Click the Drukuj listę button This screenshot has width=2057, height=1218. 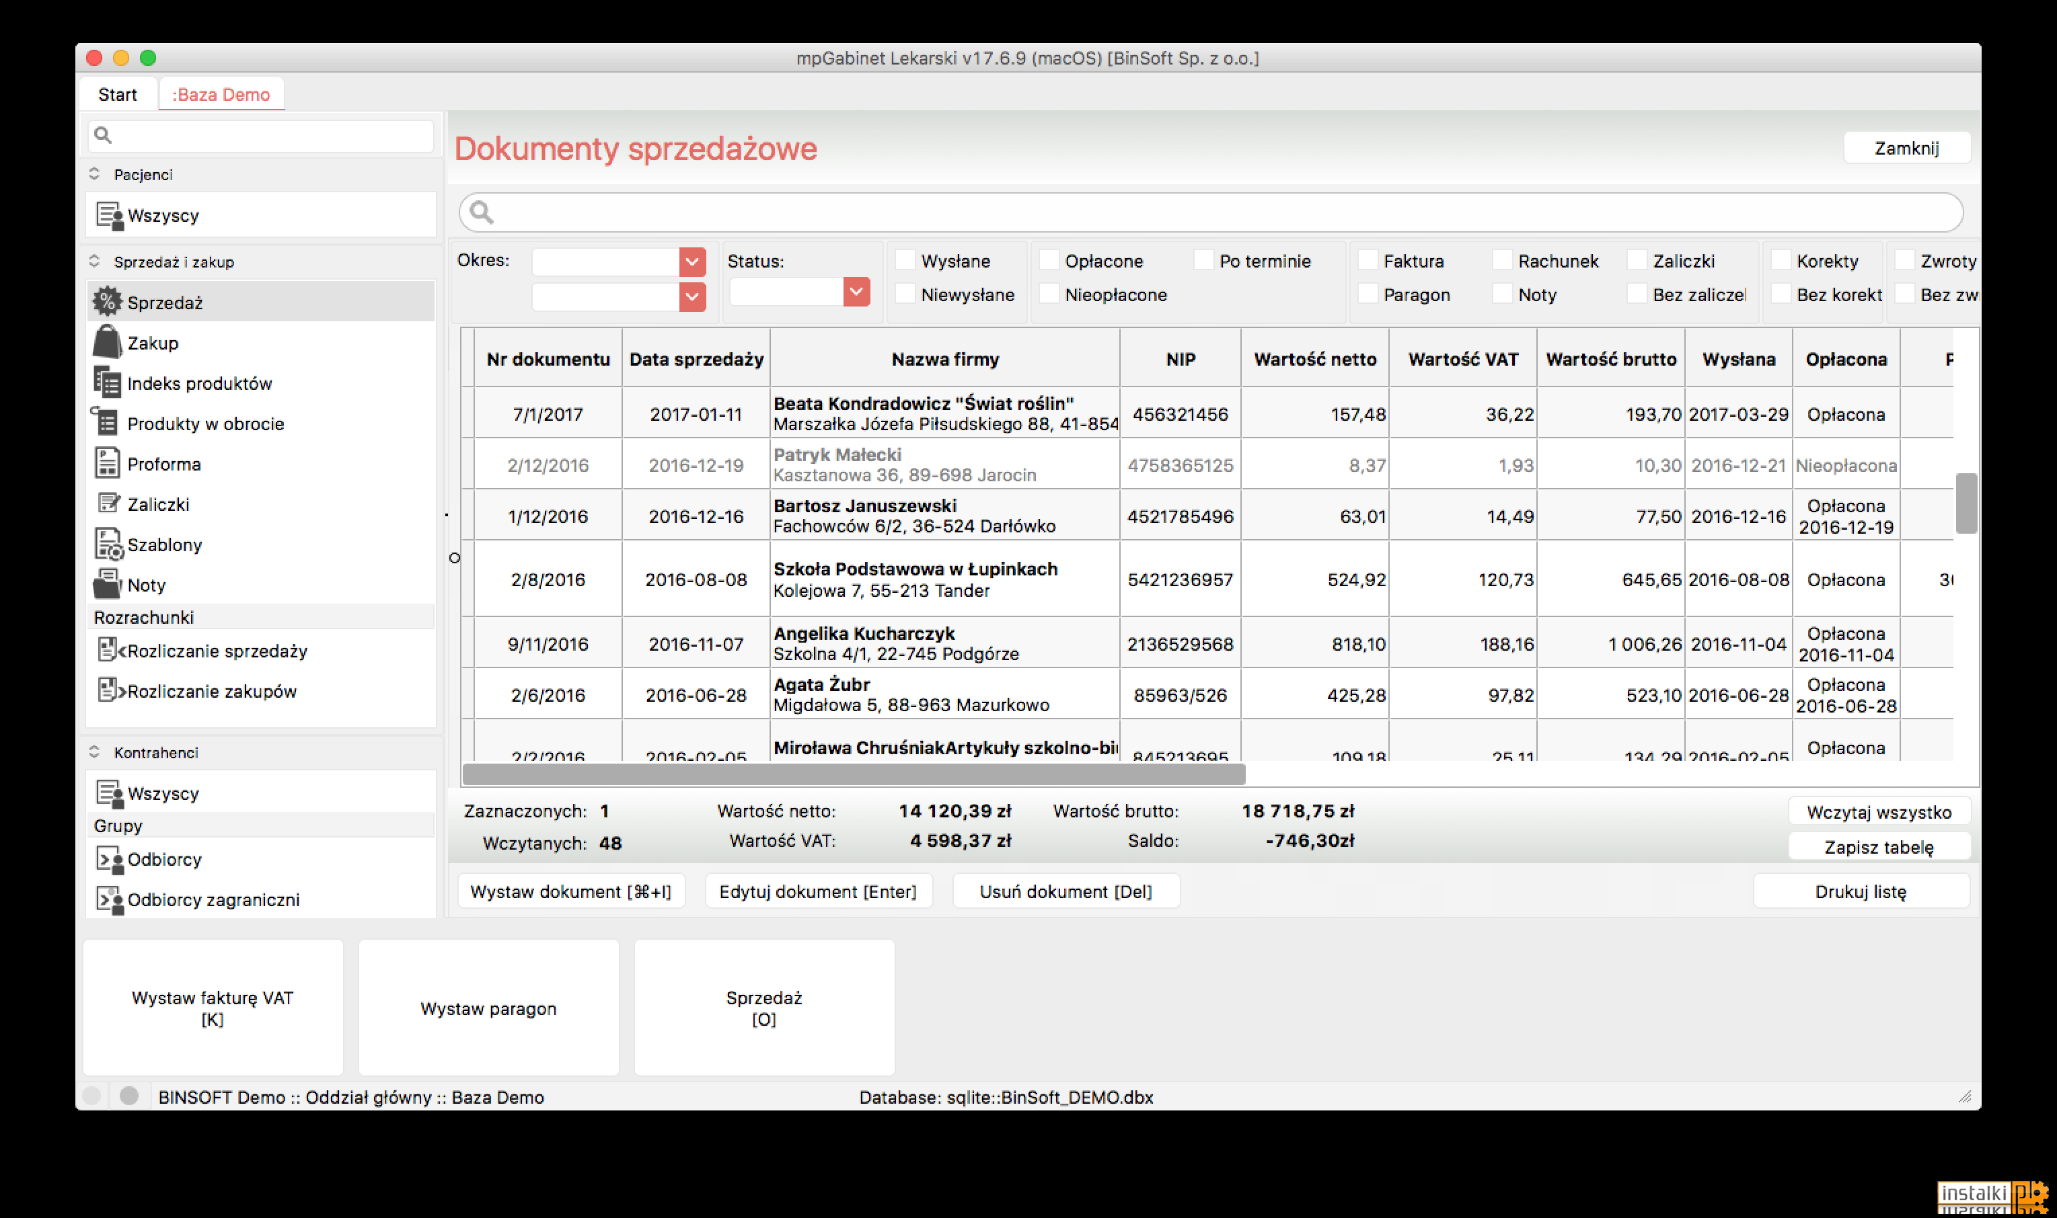[x=1861, y=891]
